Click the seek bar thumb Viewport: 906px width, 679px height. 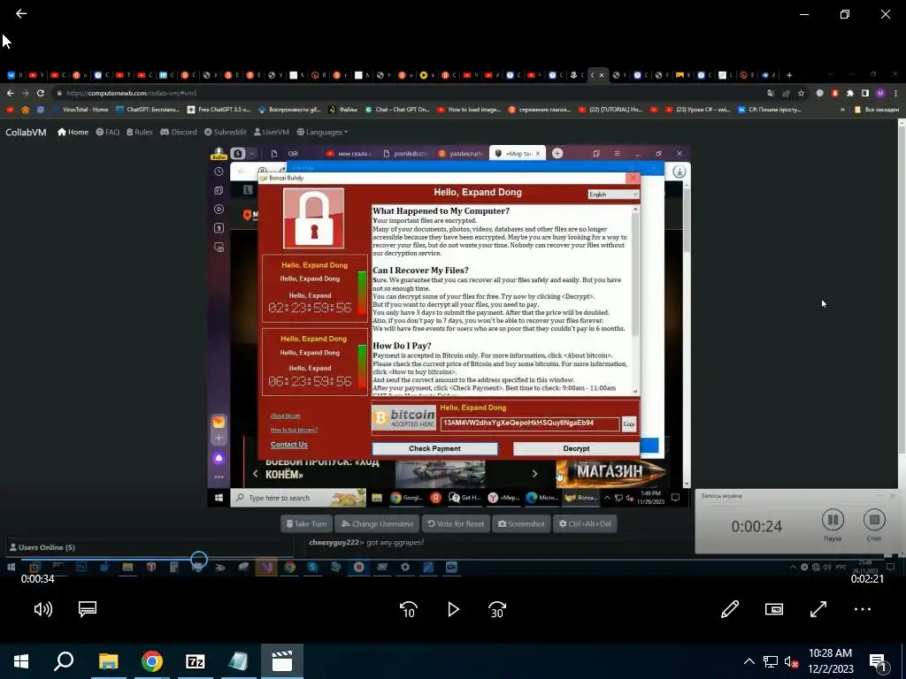point(199,560)
